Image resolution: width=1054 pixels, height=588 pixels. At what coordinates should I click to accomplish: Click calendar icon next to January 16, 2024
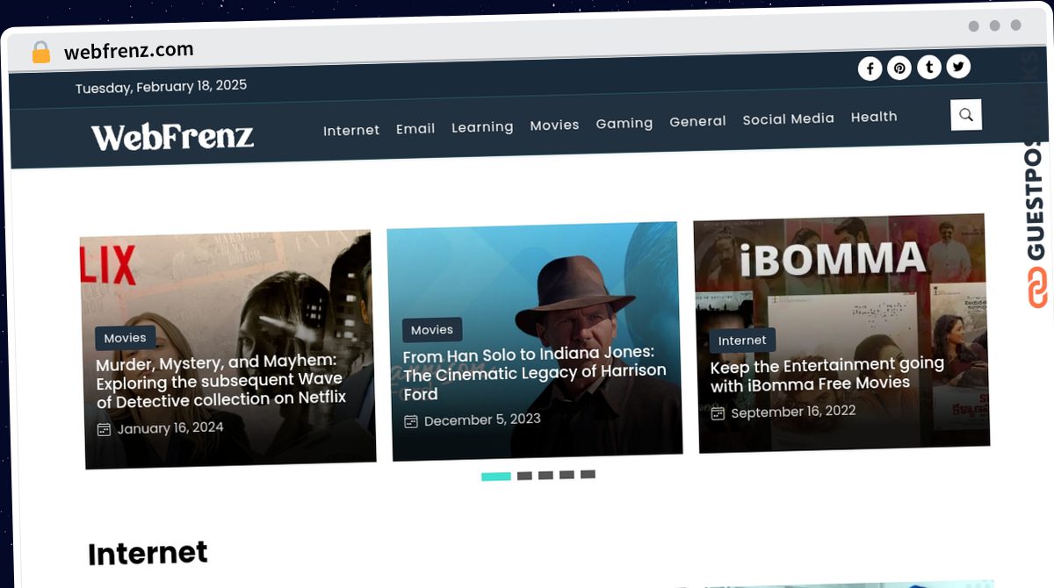pos(104,430)
